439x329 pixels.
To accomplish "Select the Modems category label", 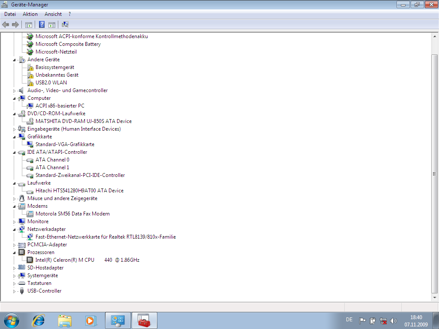I will pyautogui.click(x=38, y=206).
